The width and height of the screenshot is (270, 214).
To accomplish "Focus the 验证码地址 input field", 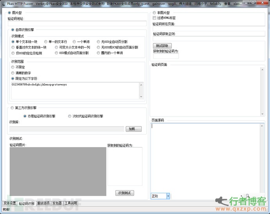I will click(x=77, y=23).
